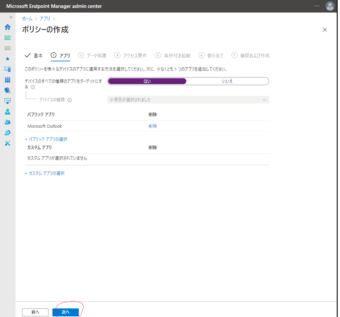The height and width of the screenshot is (317, 340).
Task: Open the Apps grid icon in sidebar
Action: (x=8, y=80)
